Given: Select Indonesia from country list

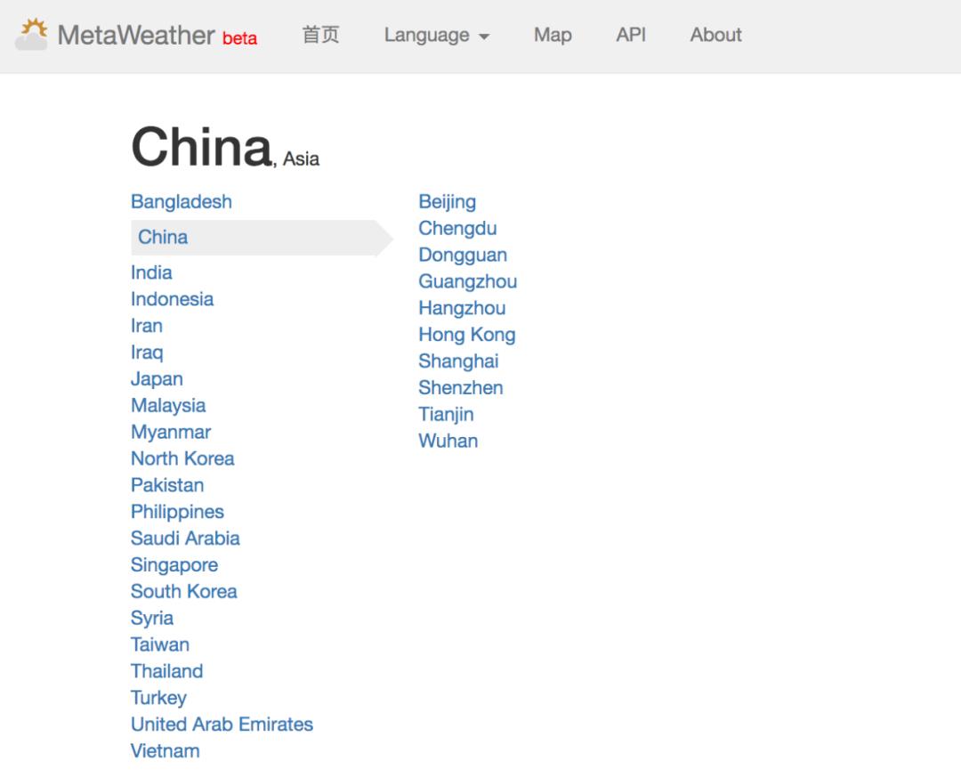Looking at the screenshot, I should click(173, 299).
